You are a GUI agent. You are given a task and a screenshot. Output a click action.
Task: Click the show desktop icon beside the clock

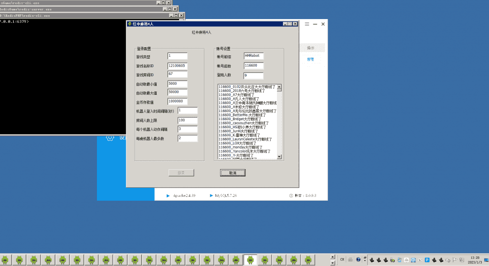(486, 260)
